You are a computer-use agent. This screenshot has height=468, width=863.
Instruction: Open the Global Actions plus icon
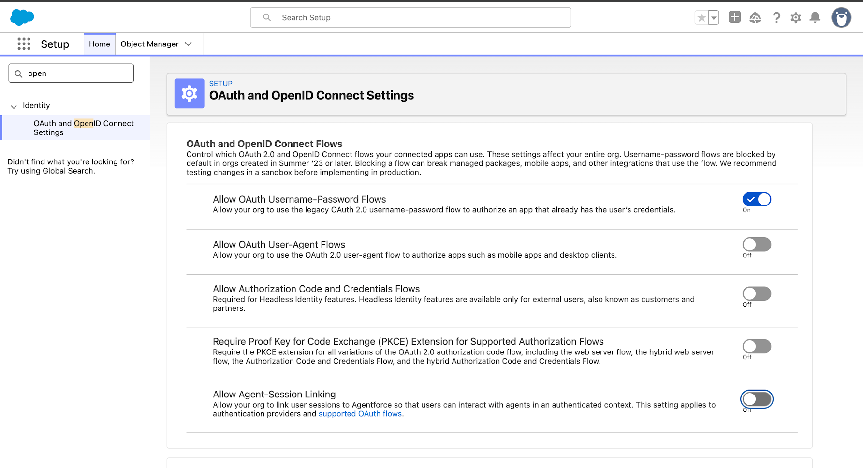tap(734, 17)
